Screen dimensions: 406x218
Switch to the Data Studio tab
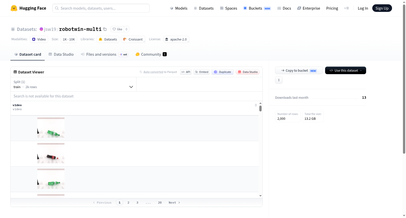pos(61,54)
